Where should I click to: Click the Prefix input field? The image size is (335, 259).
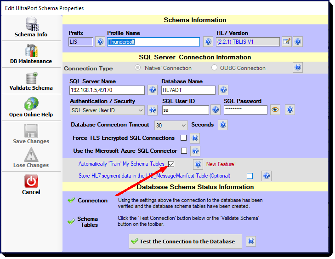click(81, 42)
